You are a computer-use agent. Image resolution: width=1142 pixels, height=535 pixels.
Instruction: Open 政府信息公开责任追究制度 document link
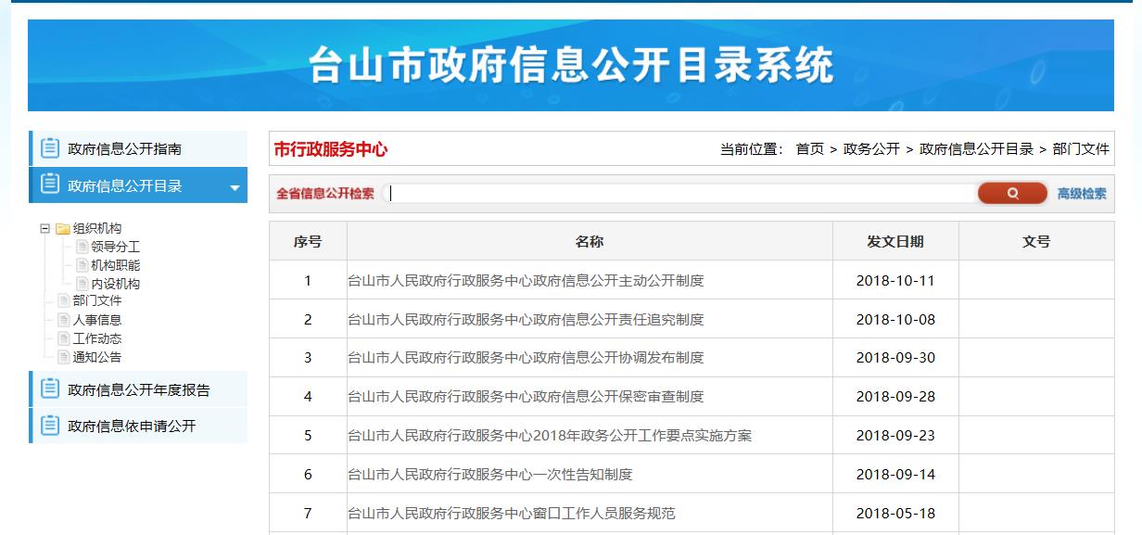(526, 319)
